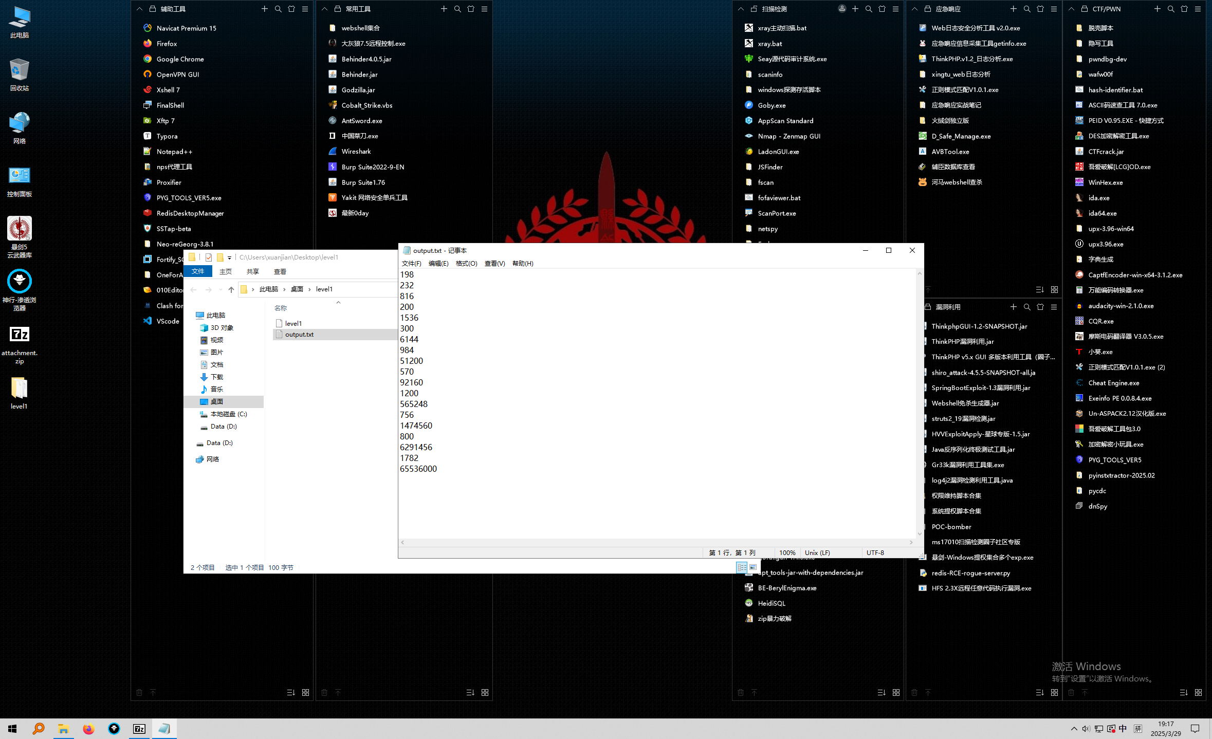This screenshot has width=1212, height=739.
Task: Launch dnSpy in the CTF/PWN panel
Action: coord(1097,506)
